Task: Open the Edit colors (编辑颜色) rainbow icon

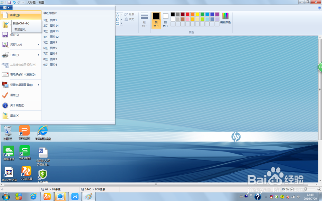Action: pyautogui.click(x=225, y=18)
